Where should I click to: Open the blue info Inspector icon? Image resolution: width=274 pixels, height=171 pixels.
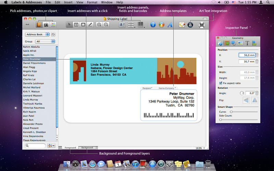[153, 25]
